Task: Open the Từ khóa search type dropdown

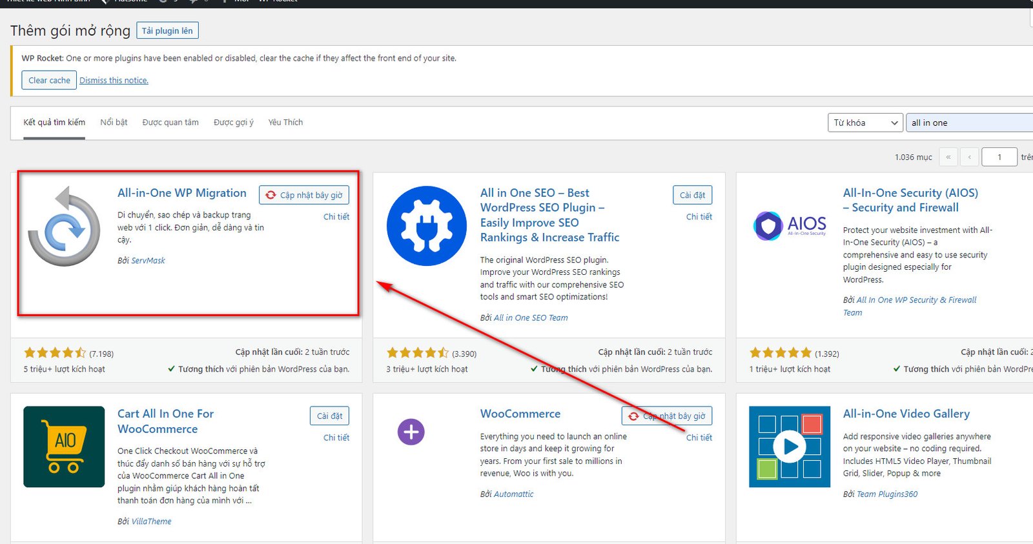Action: coord(865,123)
